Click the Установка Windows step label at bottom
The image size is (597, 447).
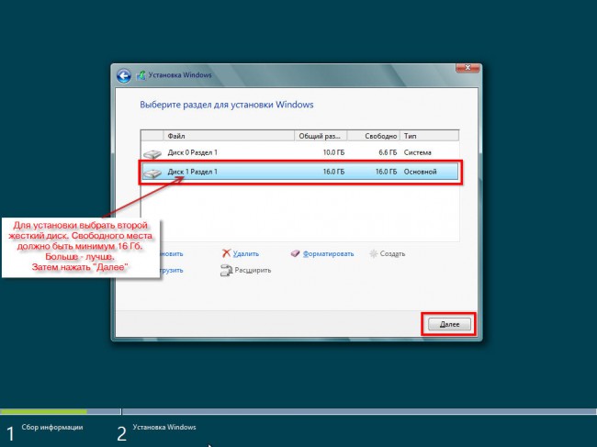pyautogui.click(x=164, y=427)
